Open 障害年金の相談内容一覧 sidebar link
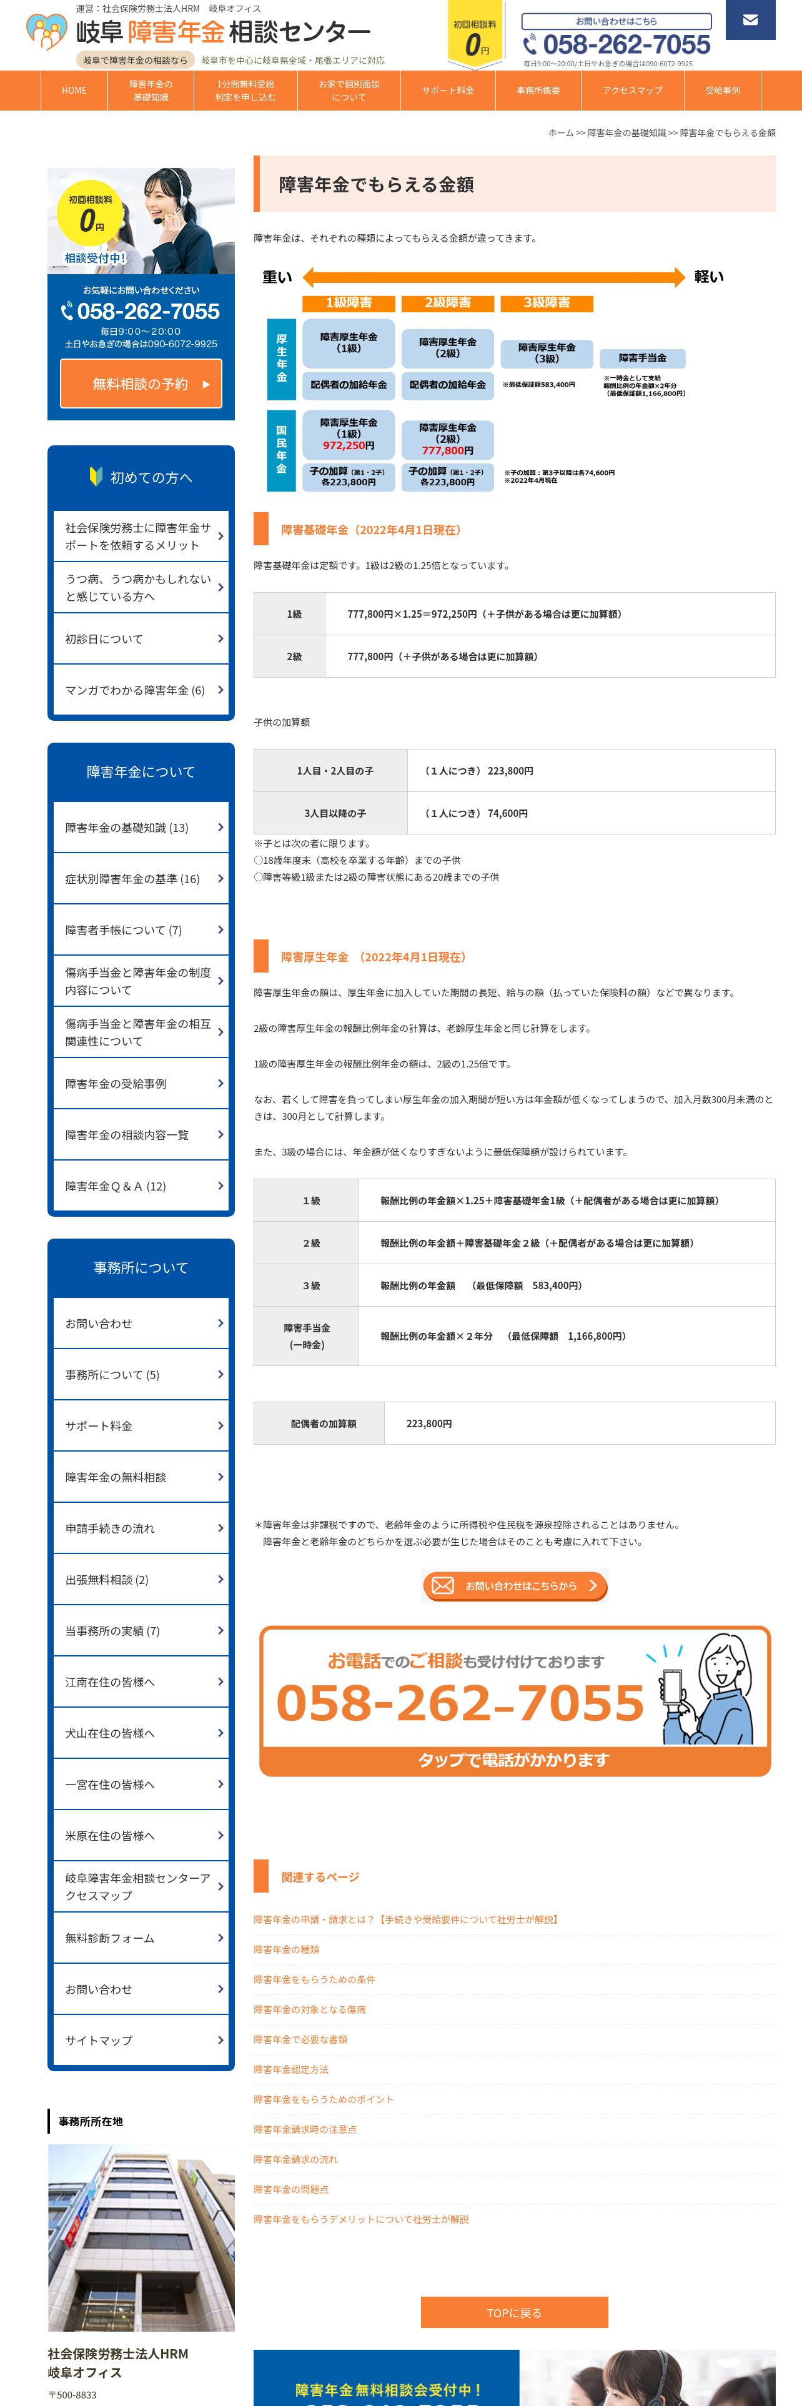 point(141,1135)
